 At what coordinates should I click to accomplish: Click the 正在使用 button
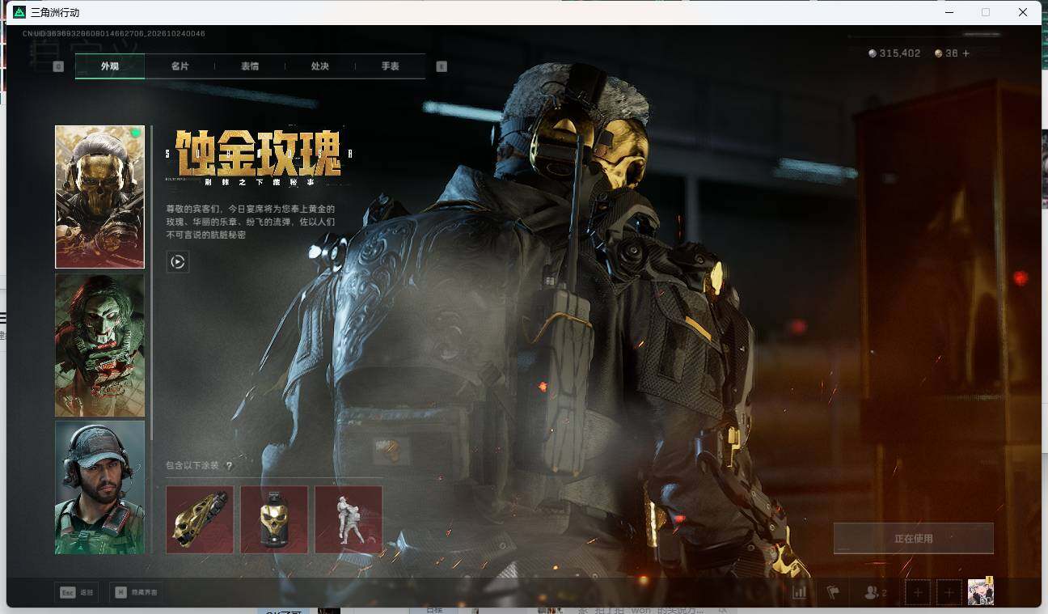click(x=914, y=538)
